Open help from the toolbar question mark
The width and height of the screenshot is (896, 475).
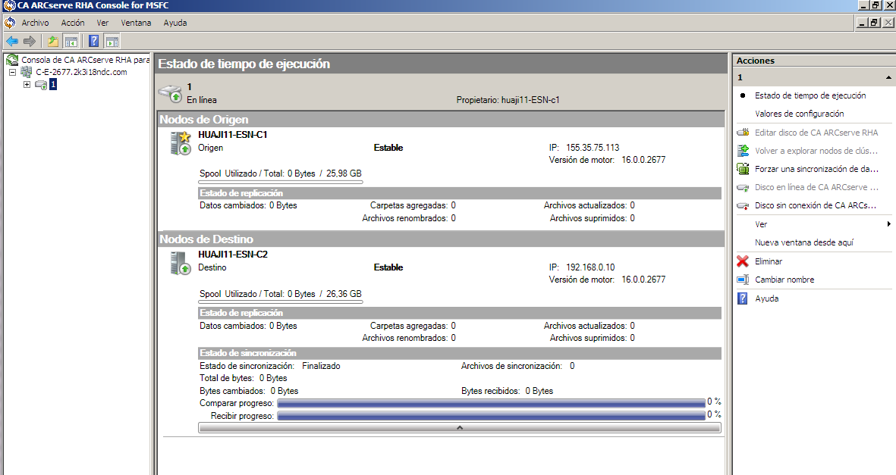click(x=94, y=41)
